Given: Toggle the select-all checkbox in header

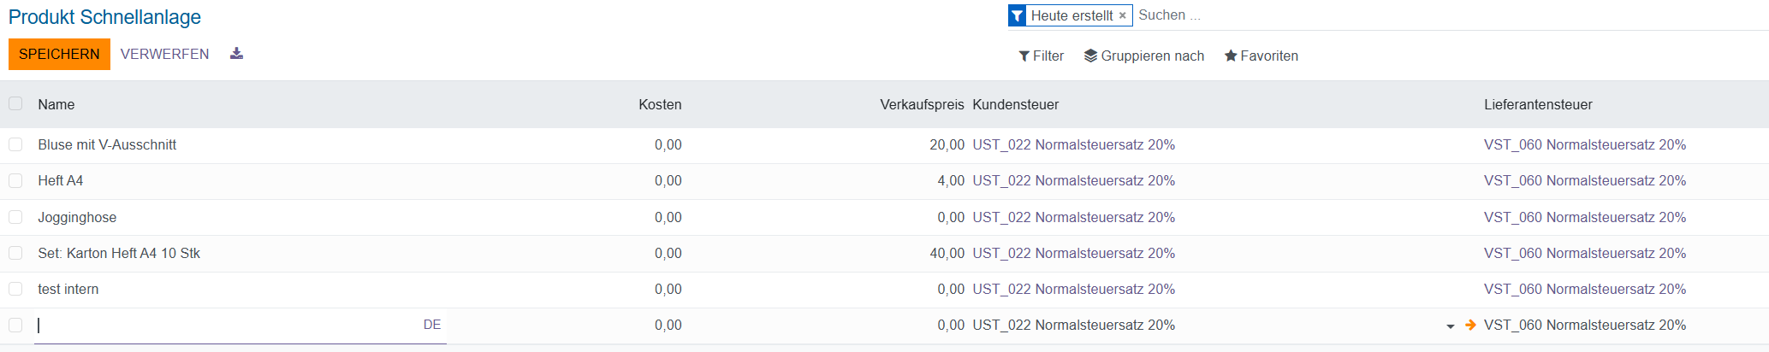Looking at the screenshot, I should pyautogui.click(x=15, y=103).
